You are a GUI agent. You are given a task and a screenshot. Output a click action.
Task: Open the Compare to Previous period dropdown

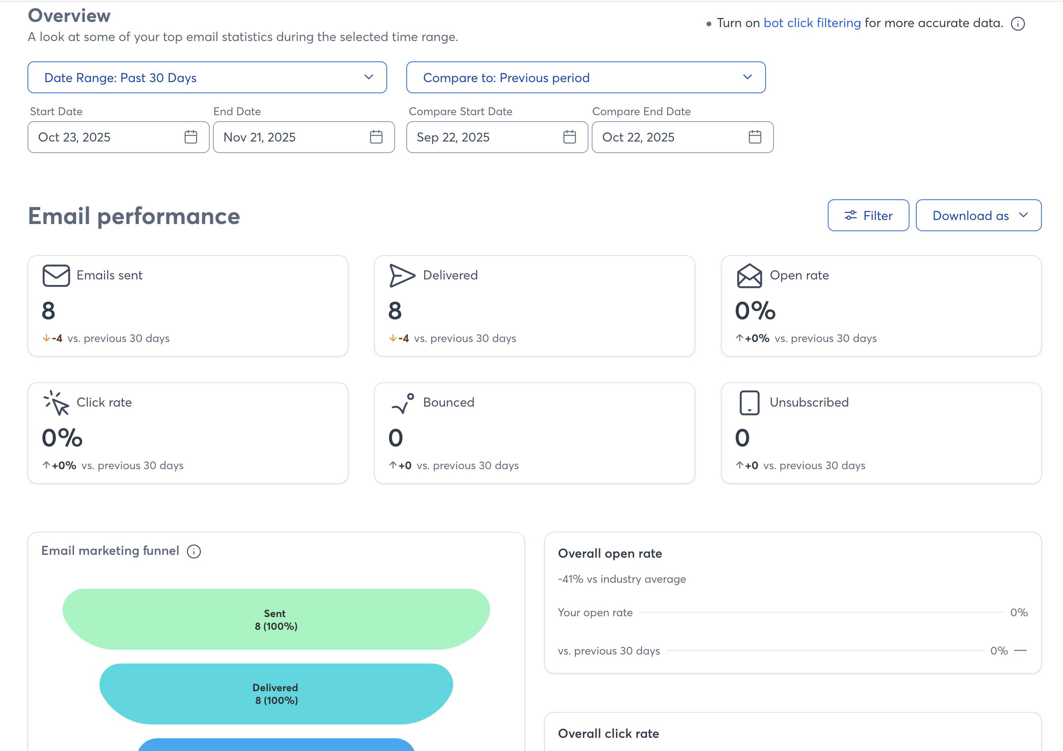tap(586, 77)
